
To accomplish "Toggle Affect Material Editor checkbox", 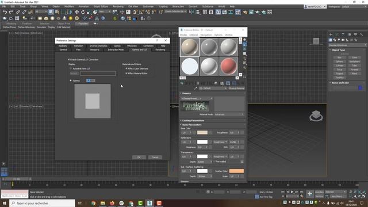I will (126, 73).
